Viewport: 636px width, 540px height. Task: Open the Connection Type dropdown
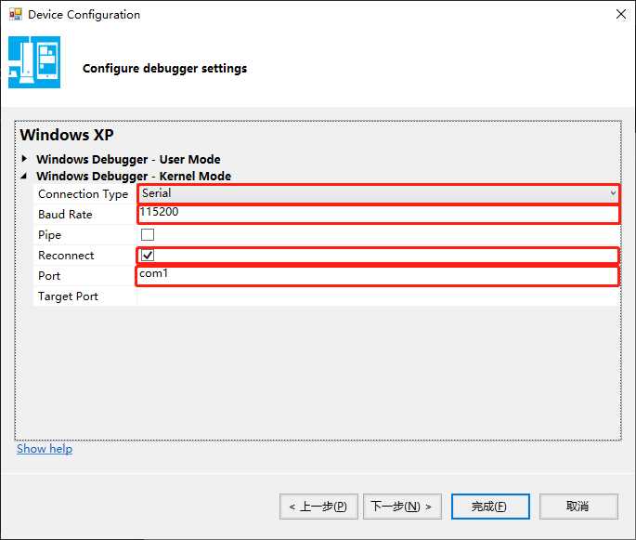(x=378, y=193)
